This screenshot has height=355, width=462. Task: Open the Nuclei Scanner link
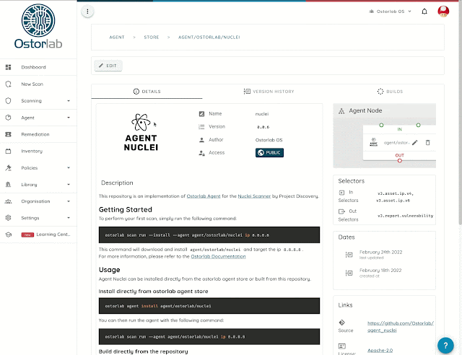pyautogui.click(x=254, y=196)
